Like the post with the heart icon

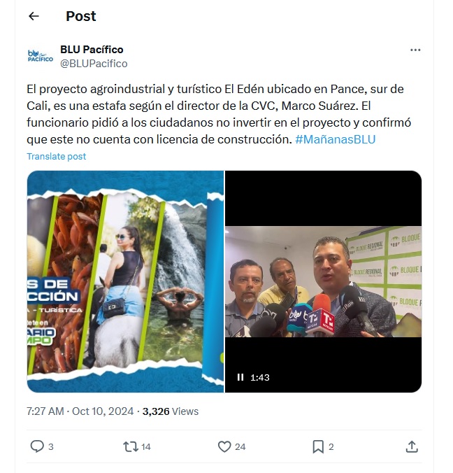(224, 446)
